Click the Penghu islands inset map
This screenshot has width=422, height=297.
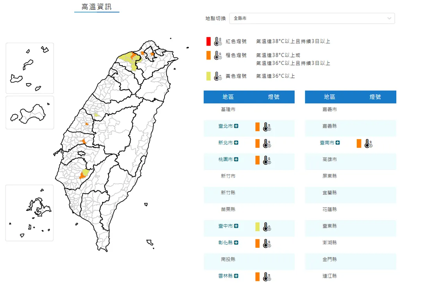pos(30,213)
